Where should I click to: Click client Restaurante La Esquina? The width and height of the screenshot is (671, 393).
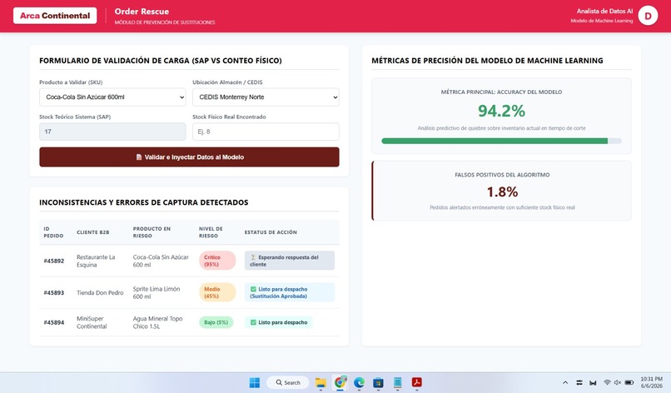pyautogui.click(x=96, y=261)
